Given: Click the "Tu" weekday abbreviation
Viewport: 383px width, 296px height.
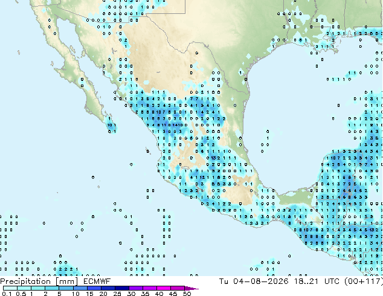Looking at the screenshot, I should pyautogui.click(x=224, y=282).
